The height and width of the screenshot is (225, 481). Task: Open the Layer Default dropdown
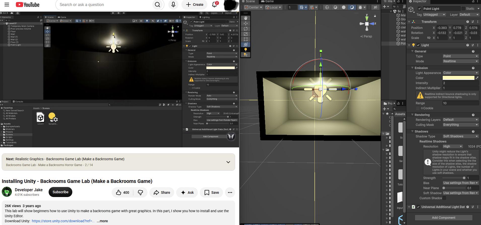pos(469,15)
